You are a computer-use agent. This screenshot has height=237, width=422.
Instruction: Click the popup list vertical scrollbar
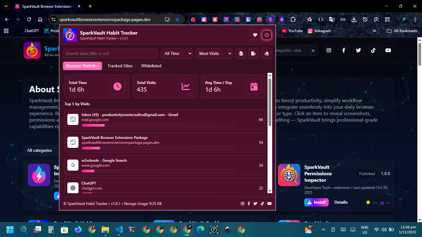(x=270, y=102)
